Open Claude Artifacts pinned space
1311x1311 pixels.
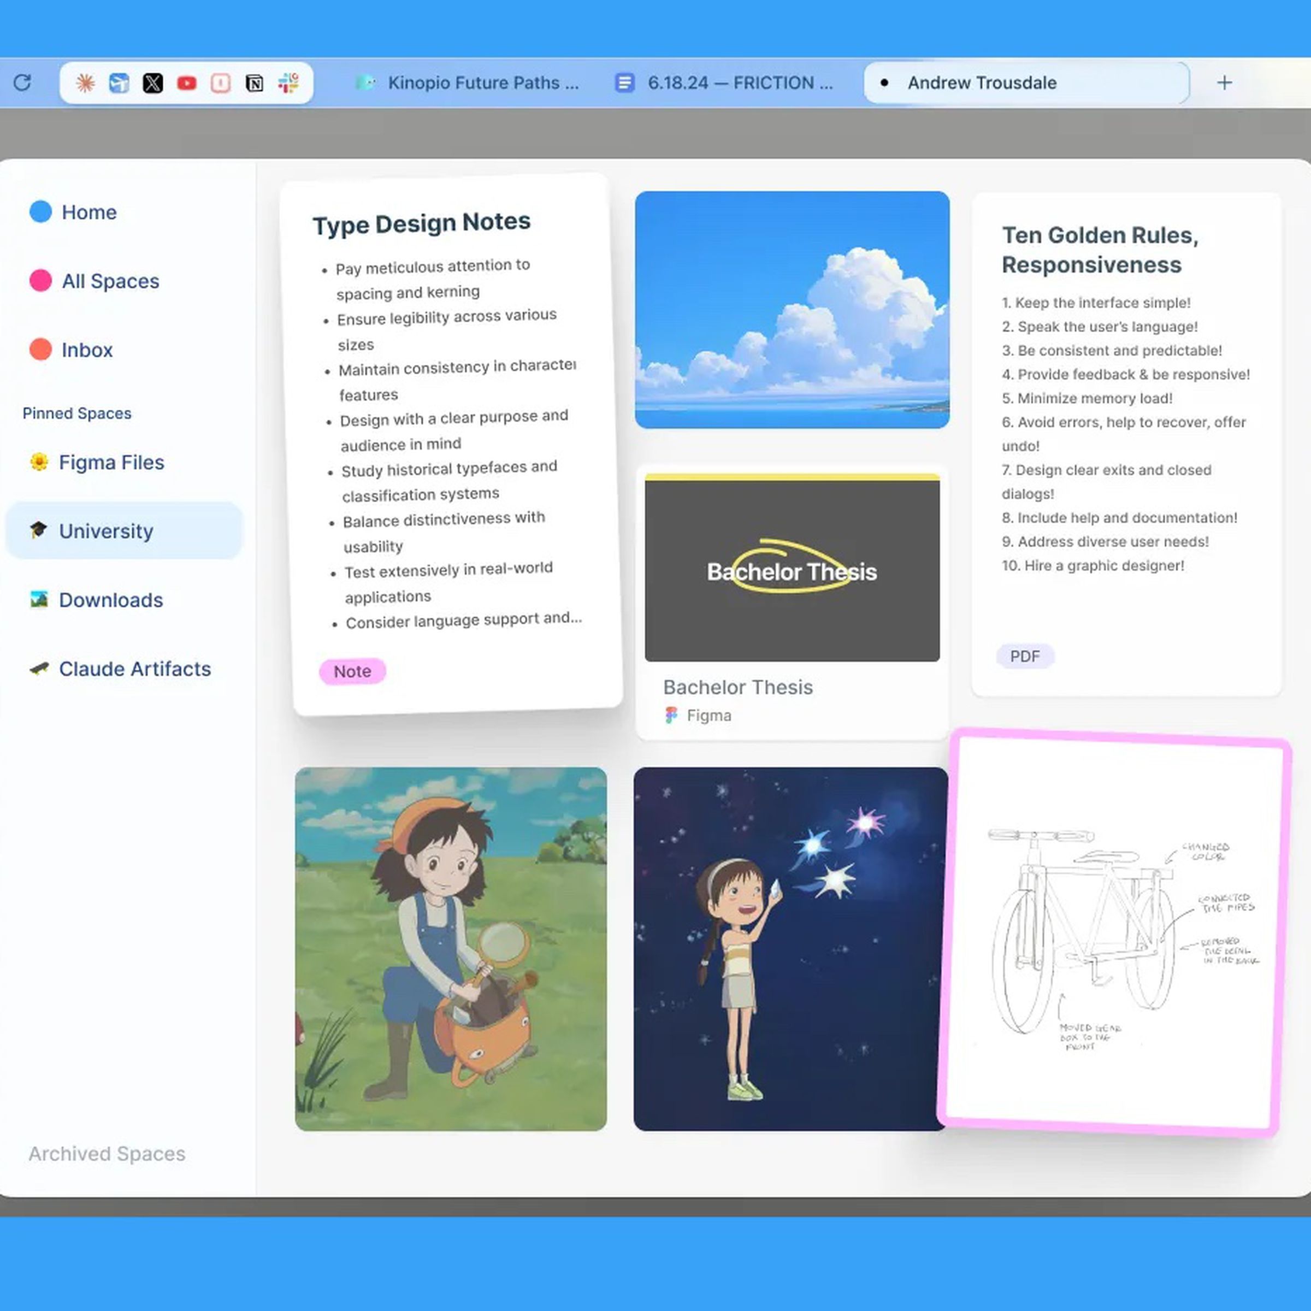123,669
